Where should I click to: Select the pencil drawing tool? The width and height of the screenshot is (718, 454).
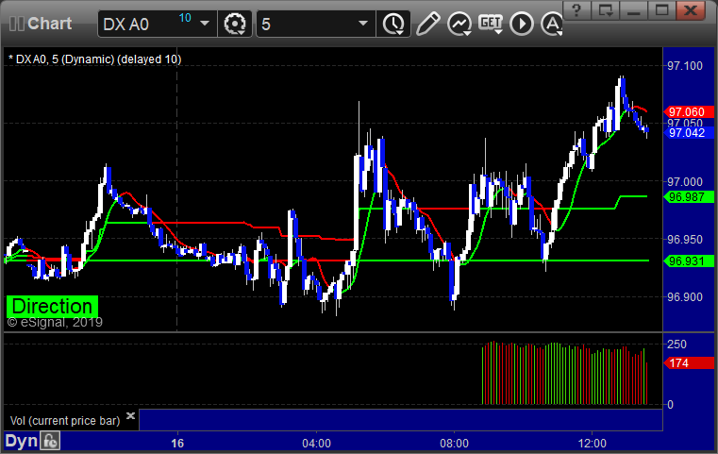tap(427, 24)
